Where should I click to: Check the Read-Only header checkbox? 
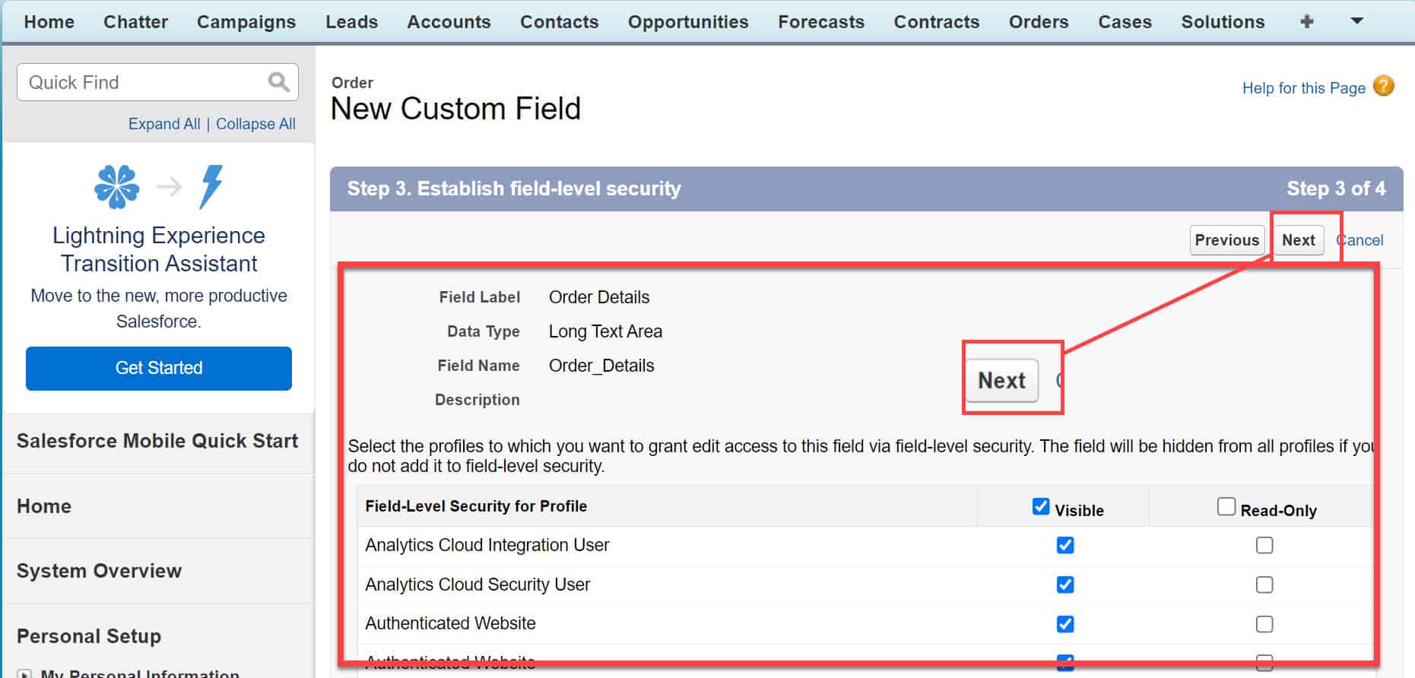point(1225,505)
